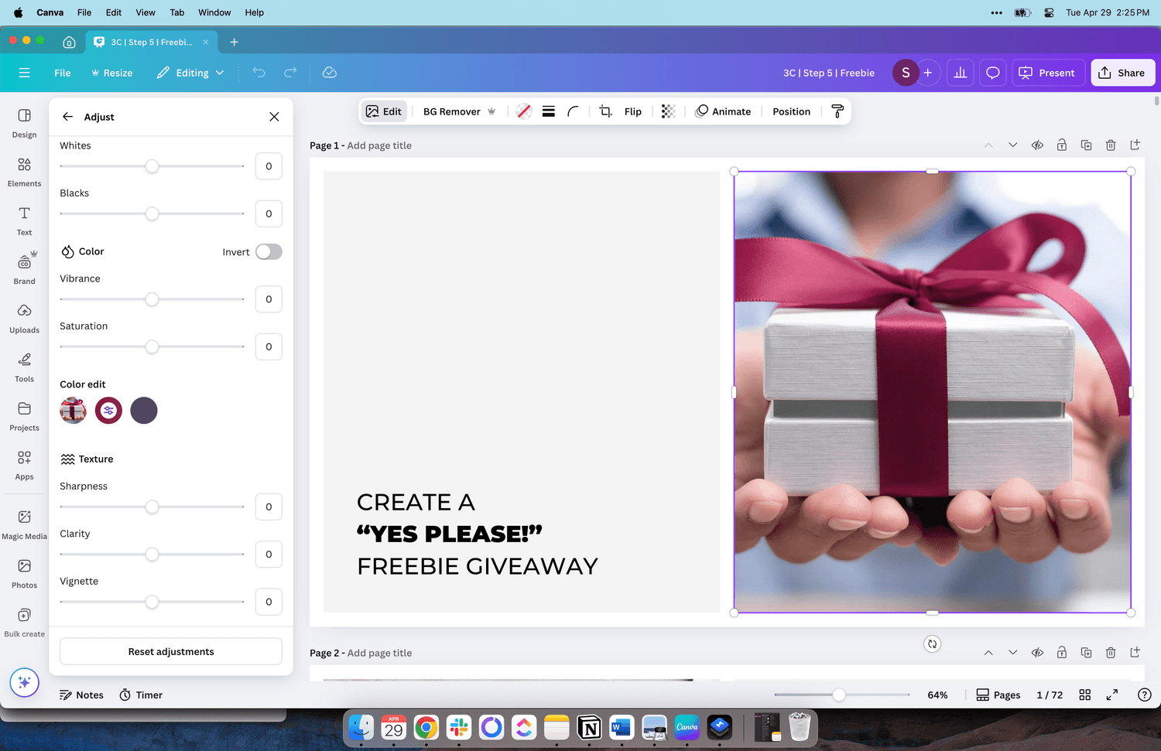Screen dimensions: 1161x751
Task: Hide Page 1 with the eye icon
Action: coord(1037,145)
